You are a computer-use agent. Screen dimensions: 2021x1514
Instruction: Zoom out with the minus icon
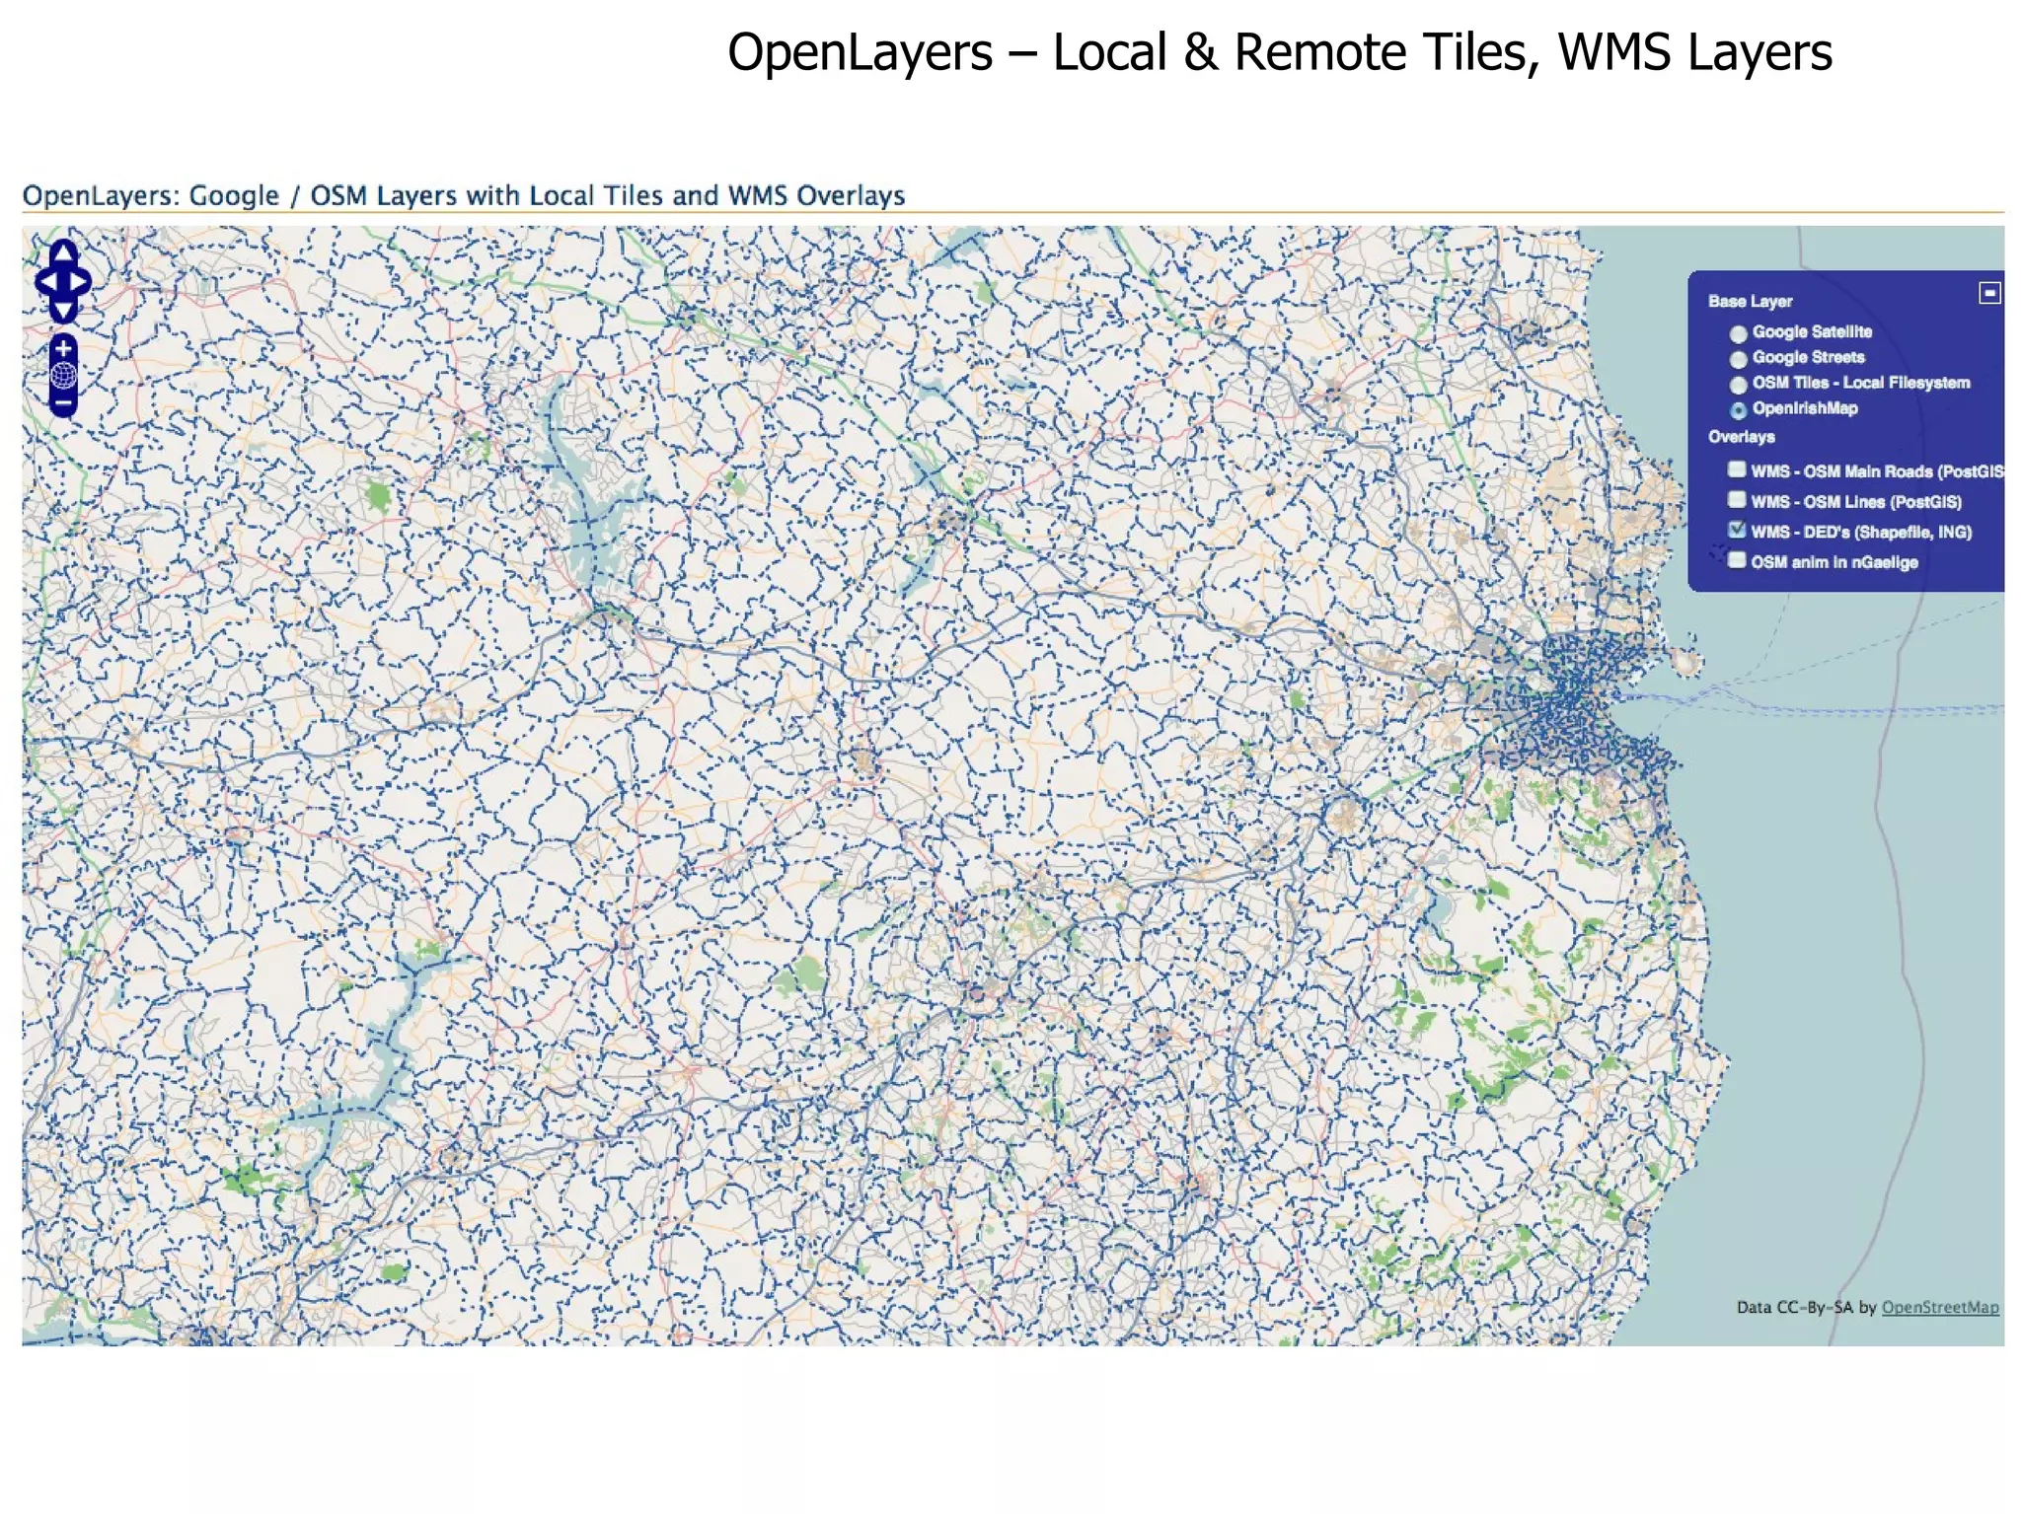63,403
